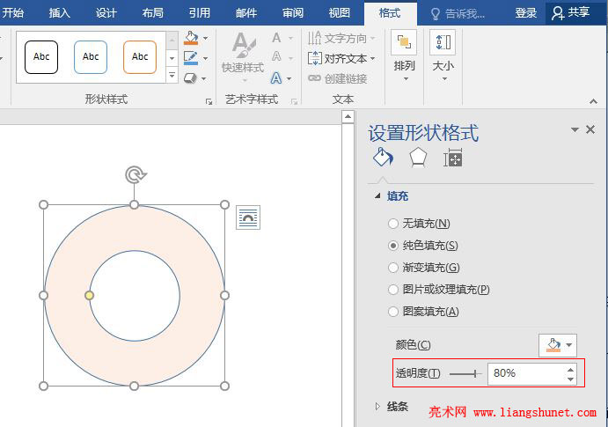Expand the shape styles gallery more arrow

[x=172, y=75]
